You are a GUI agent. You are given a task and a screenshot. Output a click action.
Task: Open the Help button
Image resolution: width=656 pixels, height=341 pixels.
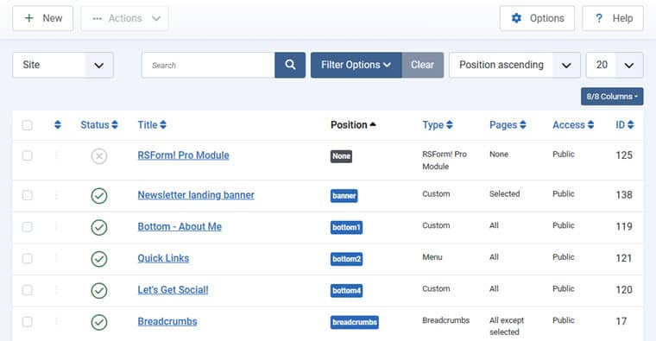coord(613,18)
